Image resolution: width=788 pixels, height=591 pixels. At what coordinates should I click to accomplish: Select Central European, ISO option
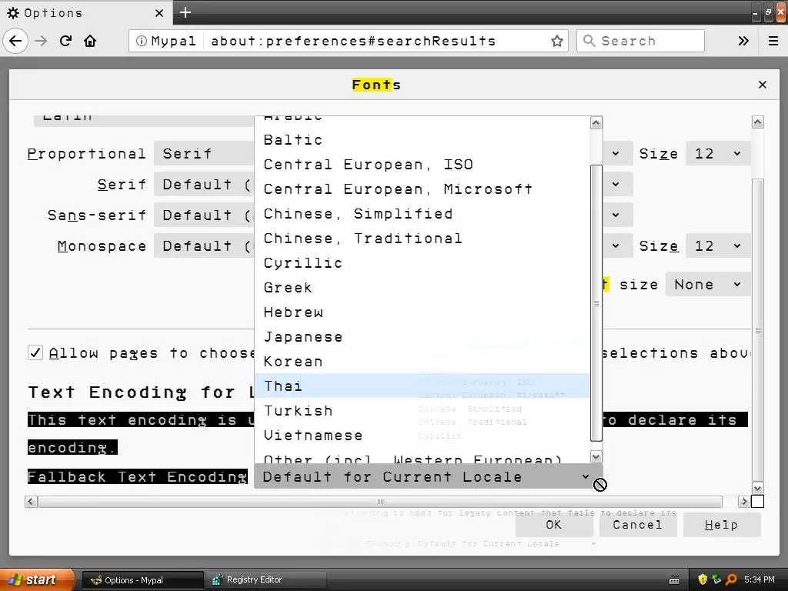click(422, 165)
